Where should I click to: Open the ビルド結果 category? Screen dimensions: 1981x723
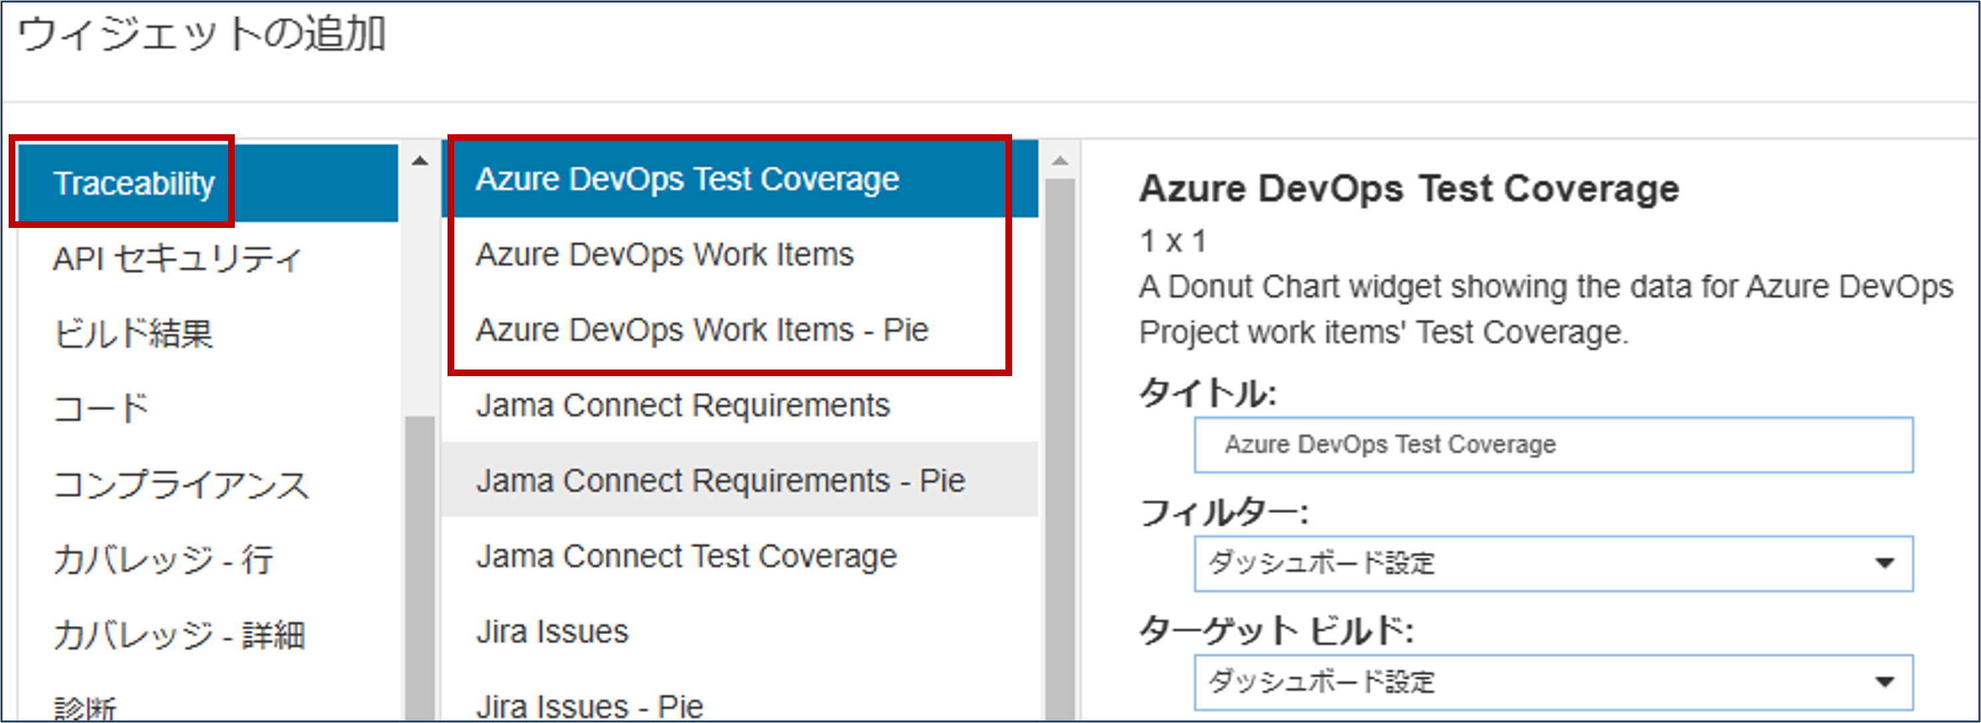click(x=132, y=334)
